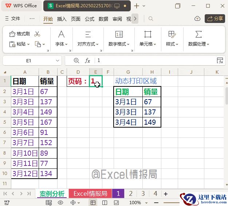
Task: Click the status bar macro icon
Action: tap(7, 202)
